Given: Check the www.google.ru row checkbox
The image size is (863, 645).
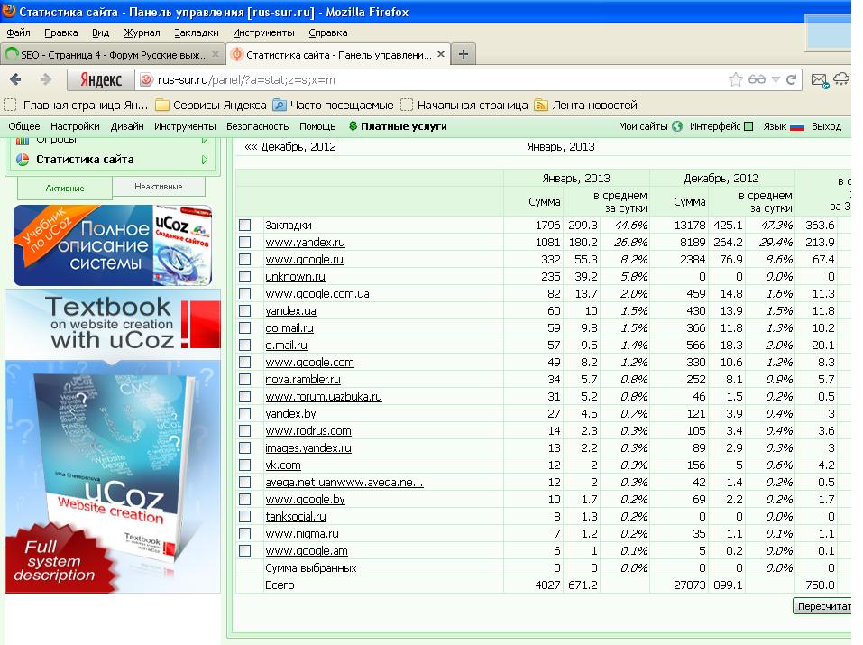Looking at the screenshot, I should [x=245, y=260].
